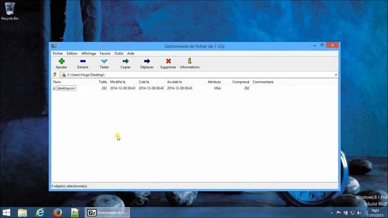Screen dimensions: 388x218
Task: Select the desktop.ini file name
Action: tap(66, 88)
